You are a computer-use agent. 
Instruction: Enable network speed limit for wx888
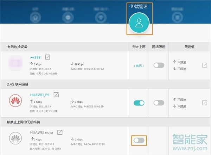click(159, 65)
